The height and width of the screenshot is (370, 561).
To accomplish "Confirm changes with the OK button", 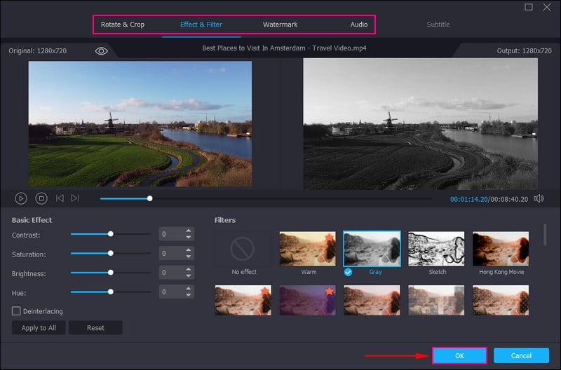I will (x=459, y=355).
